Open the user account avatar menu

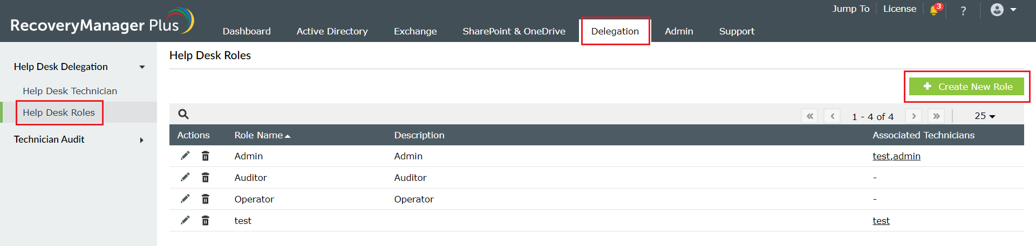click(1003, 10)
